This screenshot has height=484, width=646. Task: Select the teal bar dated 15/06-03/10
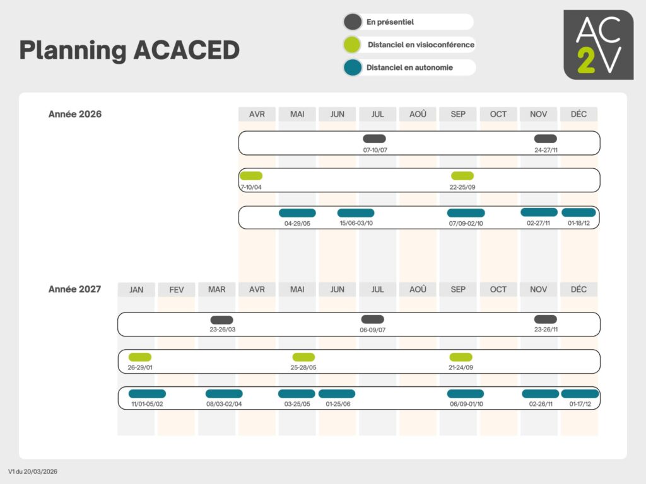coord(356,213)
